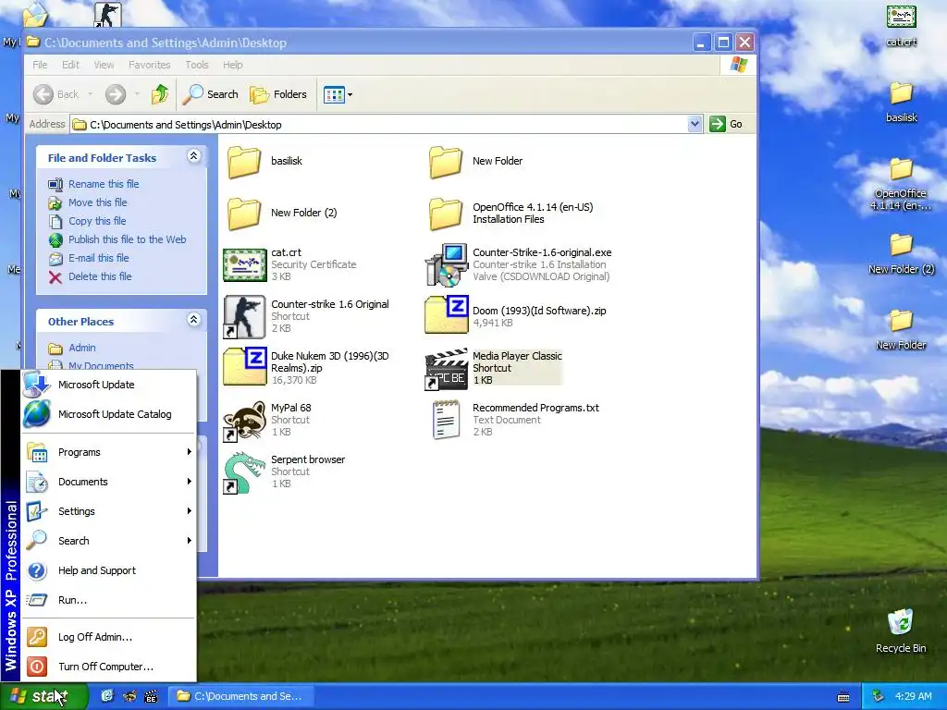Select Counter-Strike-1.6-original.exe installer icon
The image size is (947, 710).
click(447, 264)
